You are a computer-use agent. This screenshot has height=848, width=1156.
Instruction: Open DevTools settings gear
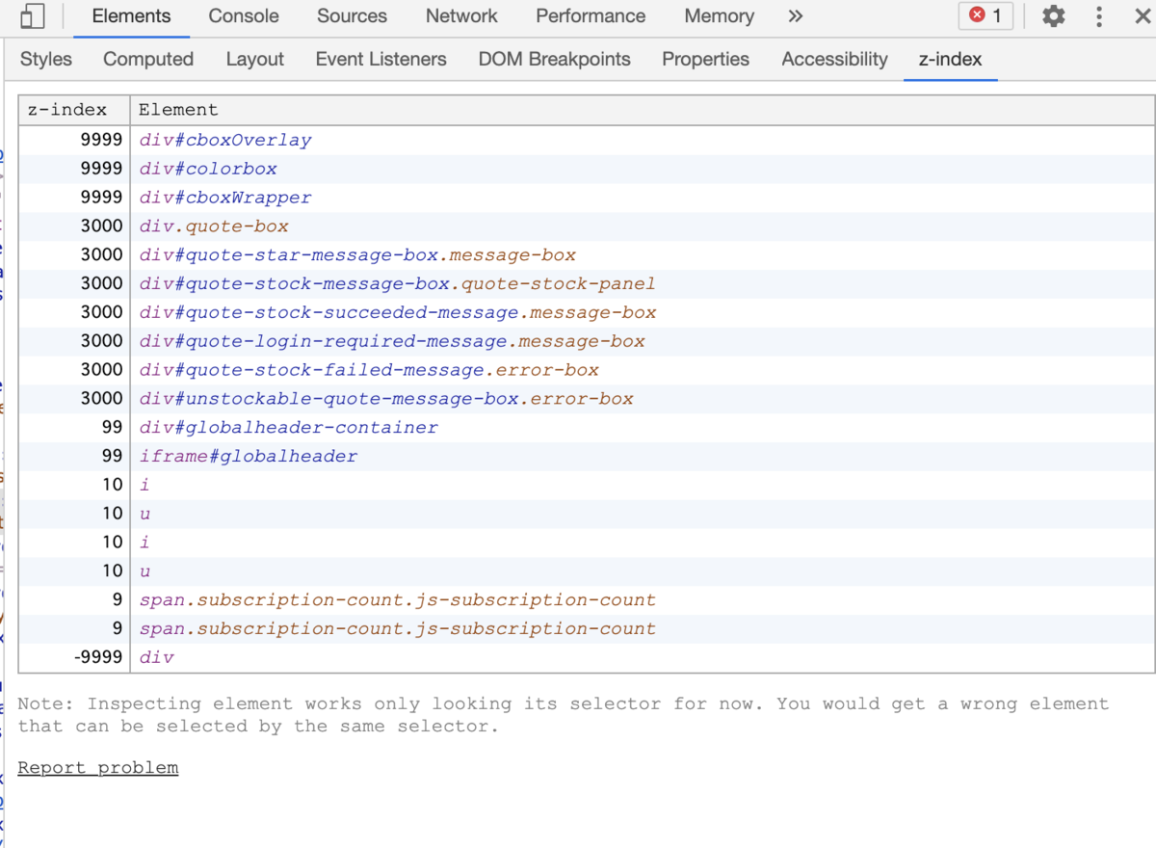(1054, 16)
